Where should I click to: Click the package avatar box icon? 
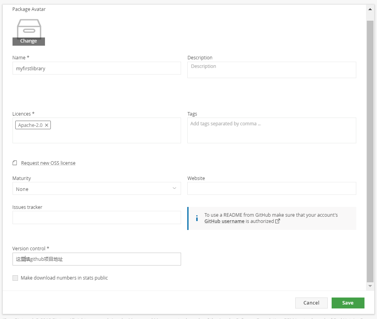29,28
